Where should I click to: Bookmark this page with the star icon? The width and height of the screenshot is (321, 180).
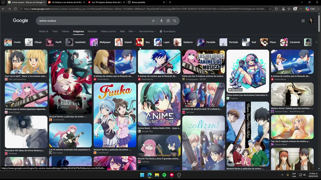pyautogui.click(x=270, y=9)
